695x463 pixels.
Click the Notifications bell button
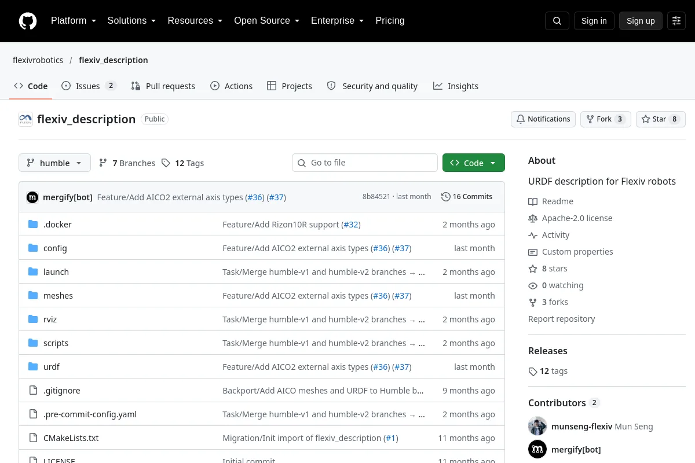pyautogui.click(x=543, y=119)
